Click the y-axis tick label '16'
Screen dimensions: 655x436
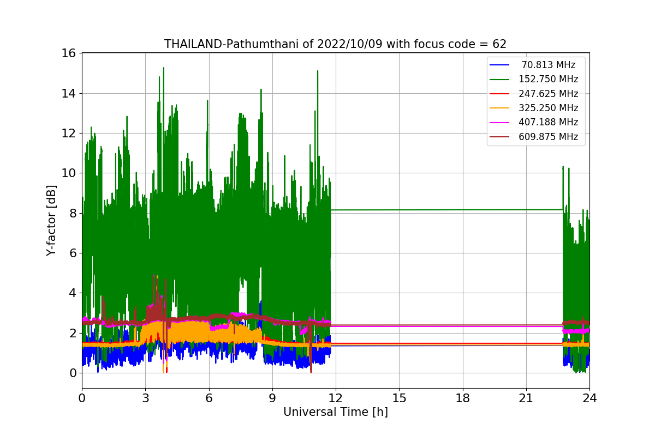click(68, 53)
